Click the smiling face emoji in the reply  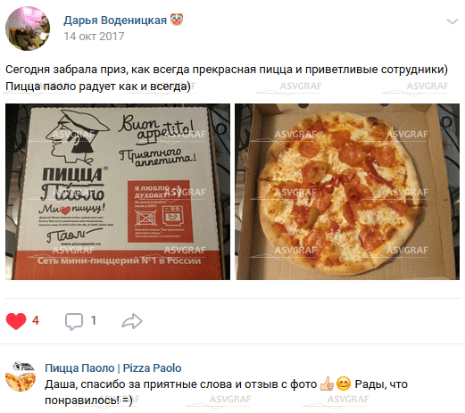click(344, 384)
